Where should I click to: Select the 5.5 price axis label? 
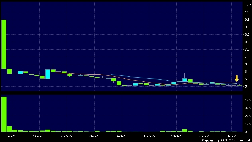pos(247,79)
